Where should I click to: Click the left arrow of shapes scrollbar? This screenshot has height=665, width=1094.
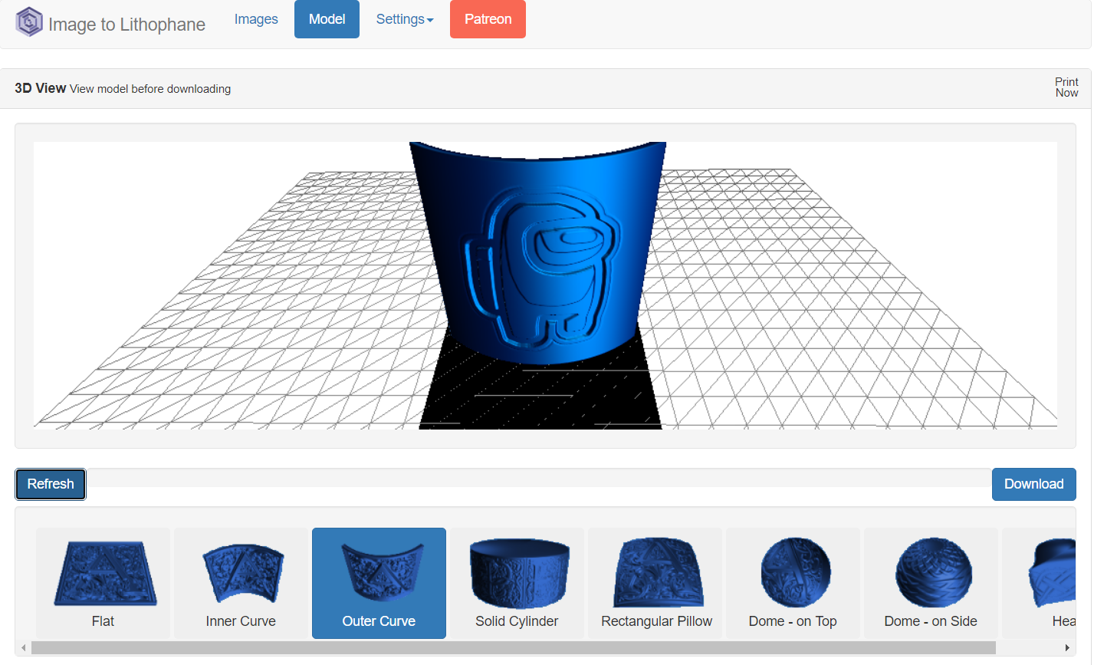click(24, 648)
